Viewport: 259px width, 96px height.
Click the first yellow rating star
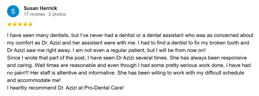point(9,24)
